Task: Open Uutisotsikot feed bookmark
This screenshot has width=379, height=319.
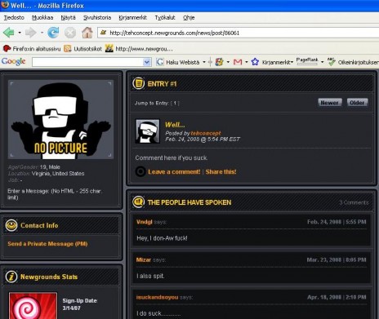Action: [x=82, y=49]
